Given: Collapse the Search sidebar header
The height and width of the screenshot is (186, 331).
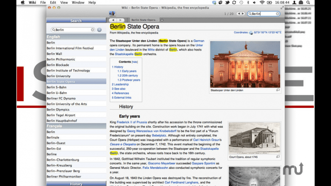Looking at the screenshot, I should 76,21.
